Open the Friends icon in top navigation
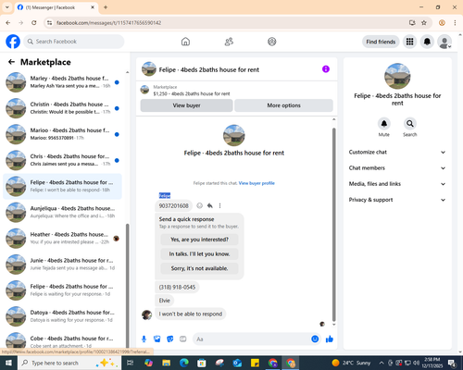 tap(229, 42)
